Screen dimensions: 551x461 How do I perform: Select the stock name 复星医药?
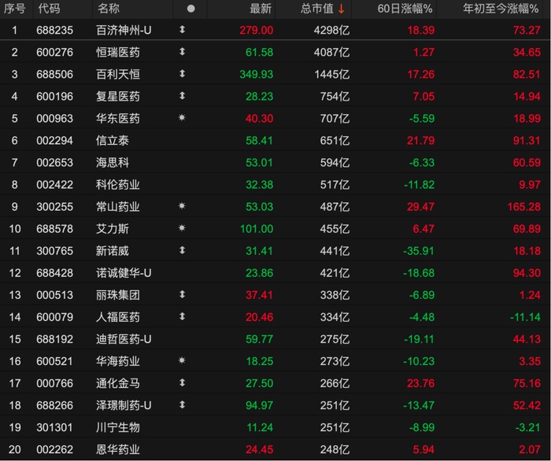click(x=118, y=96)
